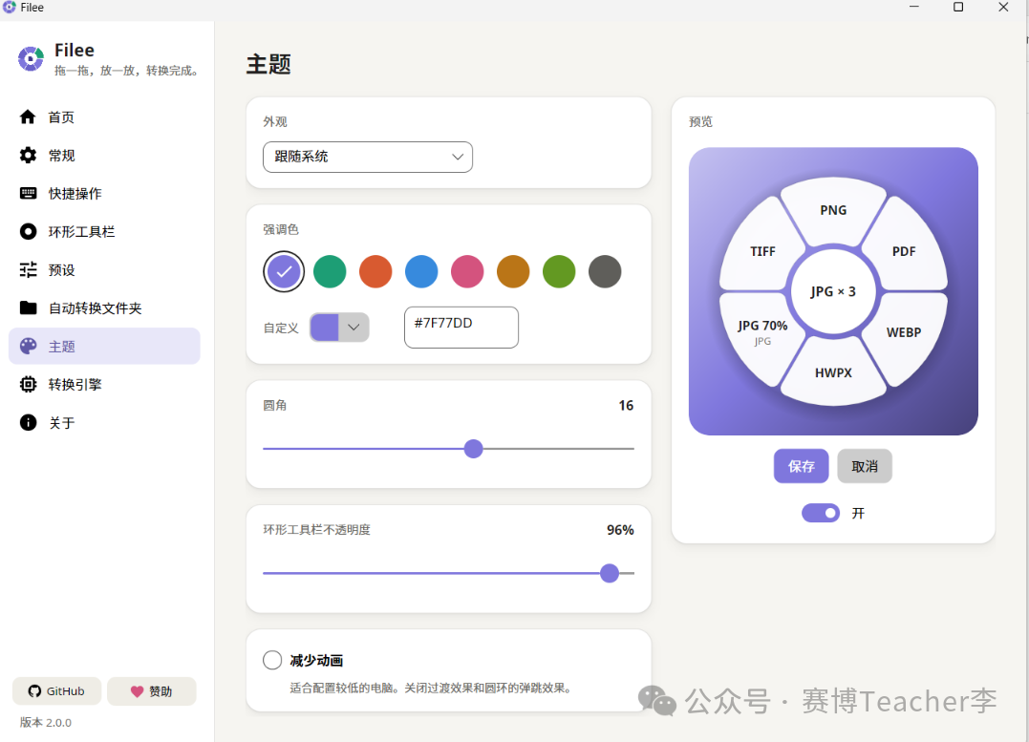1029x742 pixels.
Task: Click the 圆角 value 16
Action: pos(626,406)
